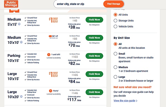Viewport: 166px width, 107px height.
Task: Click the 50% off tag icon
Action: [50, 36]
